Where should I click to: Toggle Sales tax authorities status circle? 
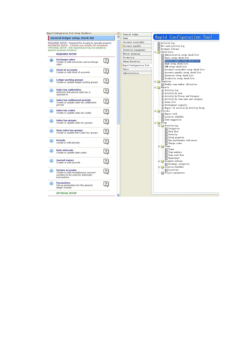point(51,90)
